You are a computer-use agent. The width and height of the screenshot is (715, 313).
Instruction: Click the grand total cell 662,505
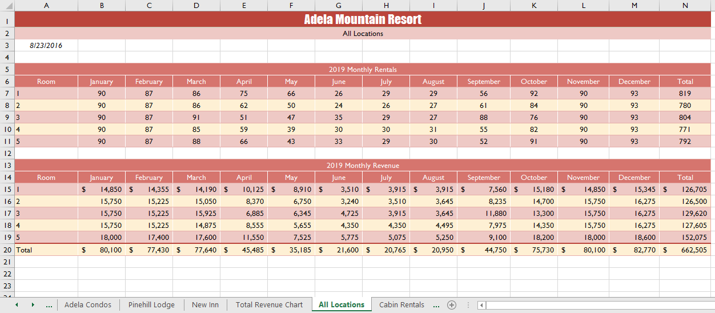(x=685, y=250)
